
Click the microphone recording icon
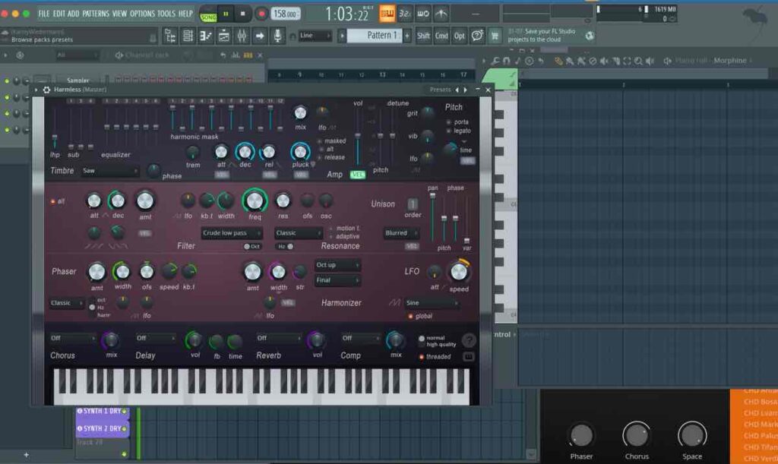277,36
